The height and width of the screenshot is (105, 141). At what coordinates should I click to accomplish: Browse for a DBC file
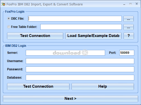[x=129, y=19]
